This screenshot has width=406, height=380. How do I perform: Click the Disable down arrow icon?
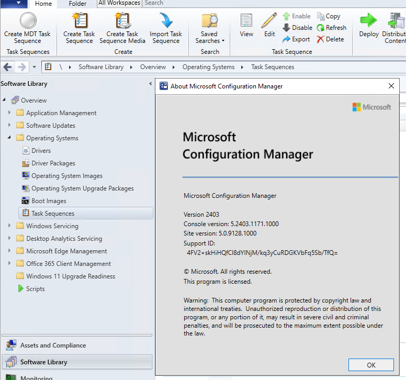click(286, 27)
